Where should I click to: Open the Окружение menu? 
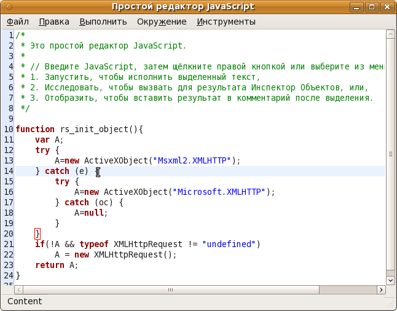coord(162,22)
